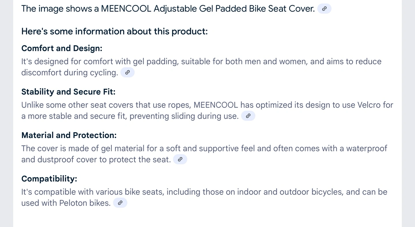Click the word 'MEENCOOL' in the first sentence
Viewport: 415px width, 227px height.
[x=126, y=9]
